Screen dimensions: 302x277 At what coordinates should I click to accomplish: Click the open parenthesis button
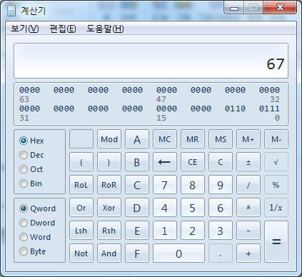(x=81, y=162)
